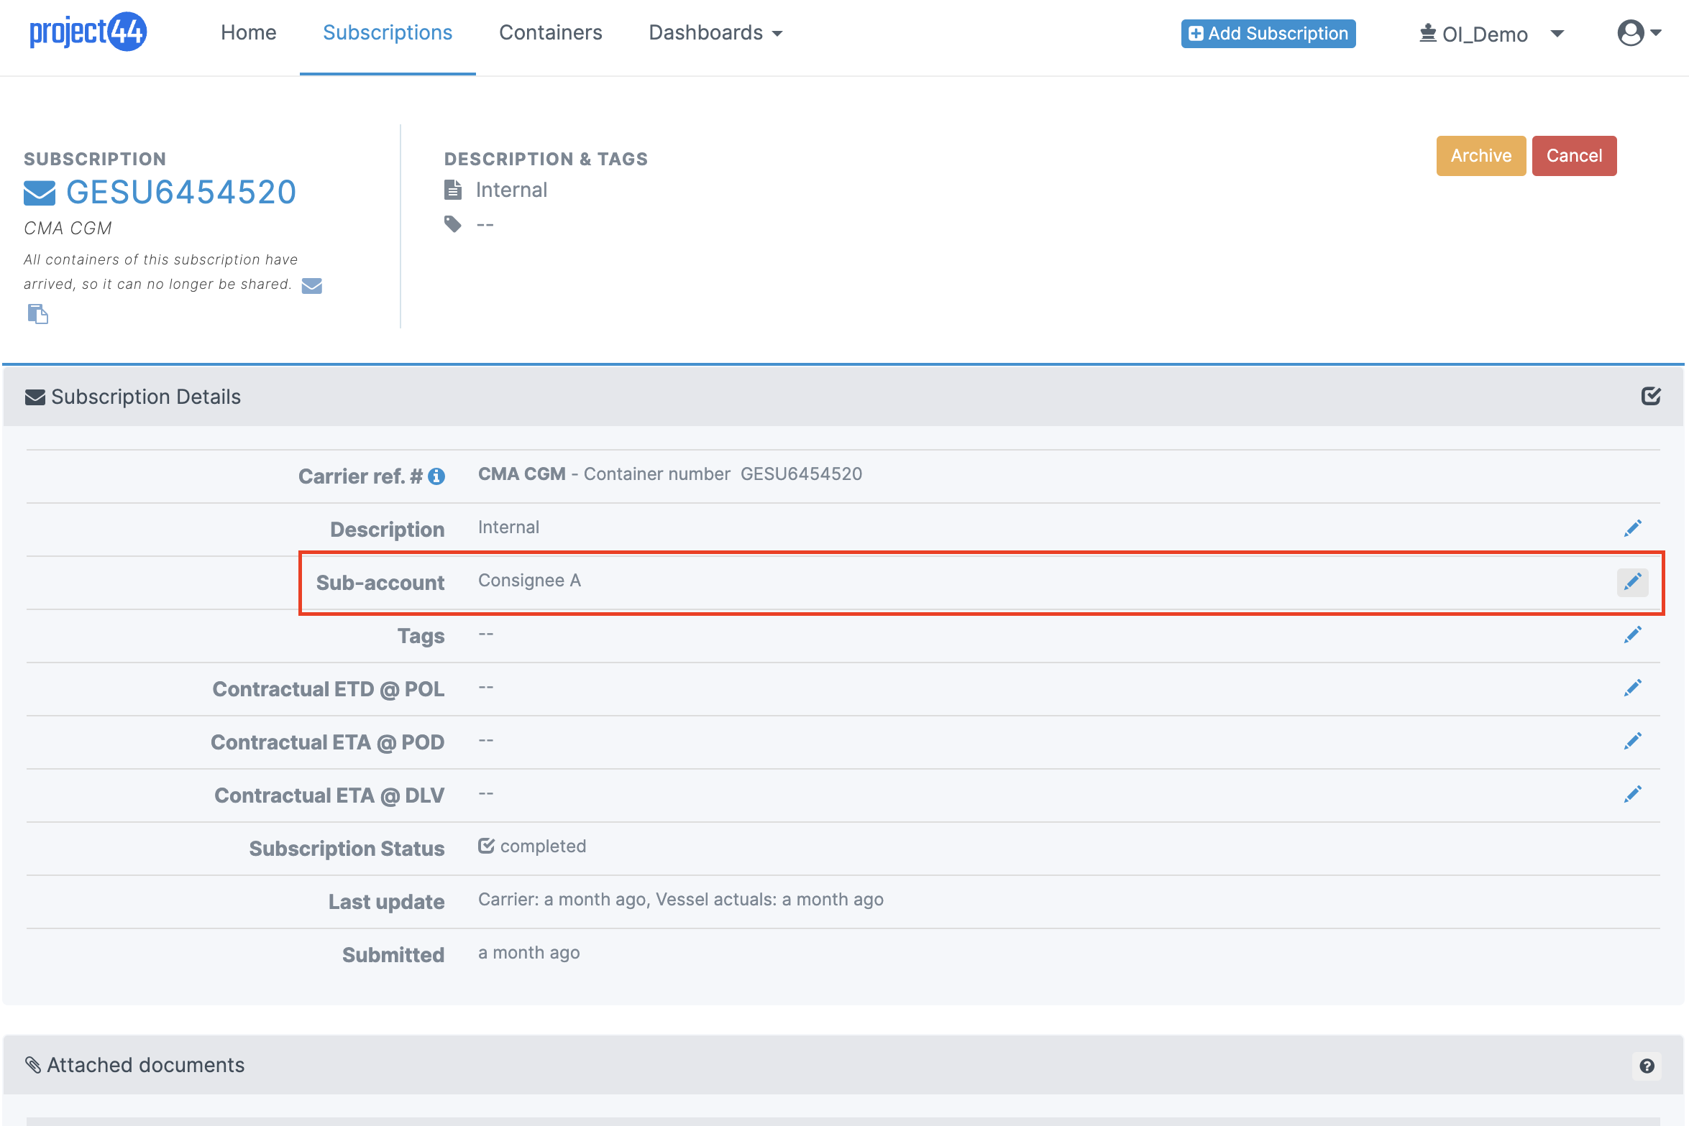Edit Contractual ETD @ POL
The width and height of the screenshot is (1689, 1126).
[x=1632, y=688]
